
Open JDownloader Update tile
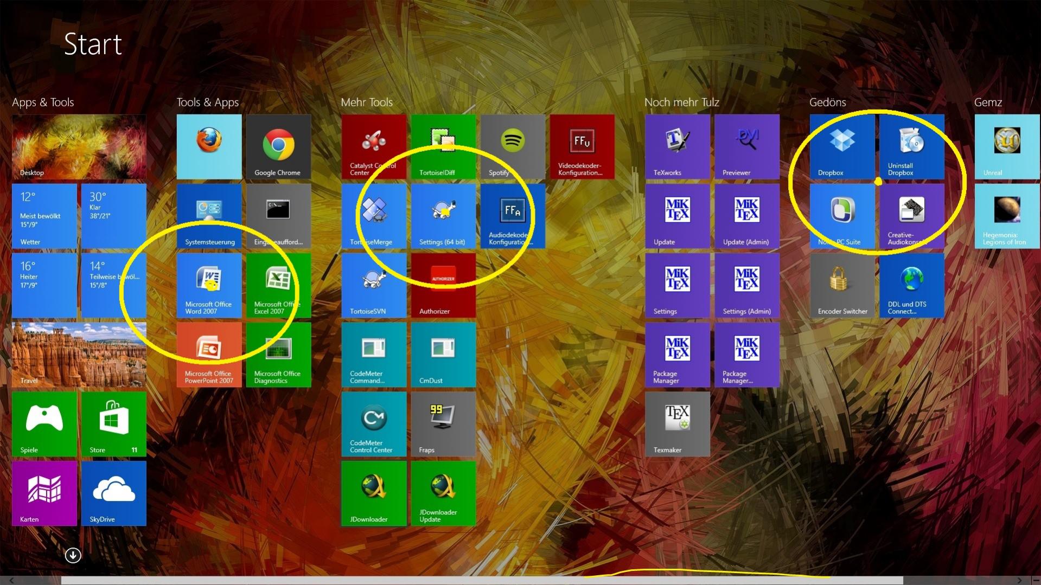(x=443, y=493)
